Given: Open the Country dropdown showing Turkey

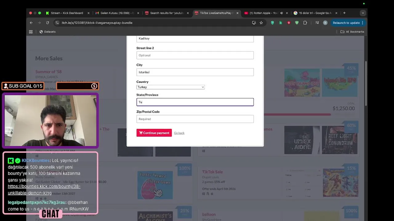Looking at the screenshot, I should (x=171, y=87).
